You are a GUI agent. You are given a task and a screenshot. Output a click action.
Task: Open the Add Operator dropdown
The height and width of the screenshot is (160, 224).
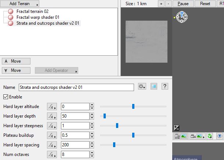(57, 70)
